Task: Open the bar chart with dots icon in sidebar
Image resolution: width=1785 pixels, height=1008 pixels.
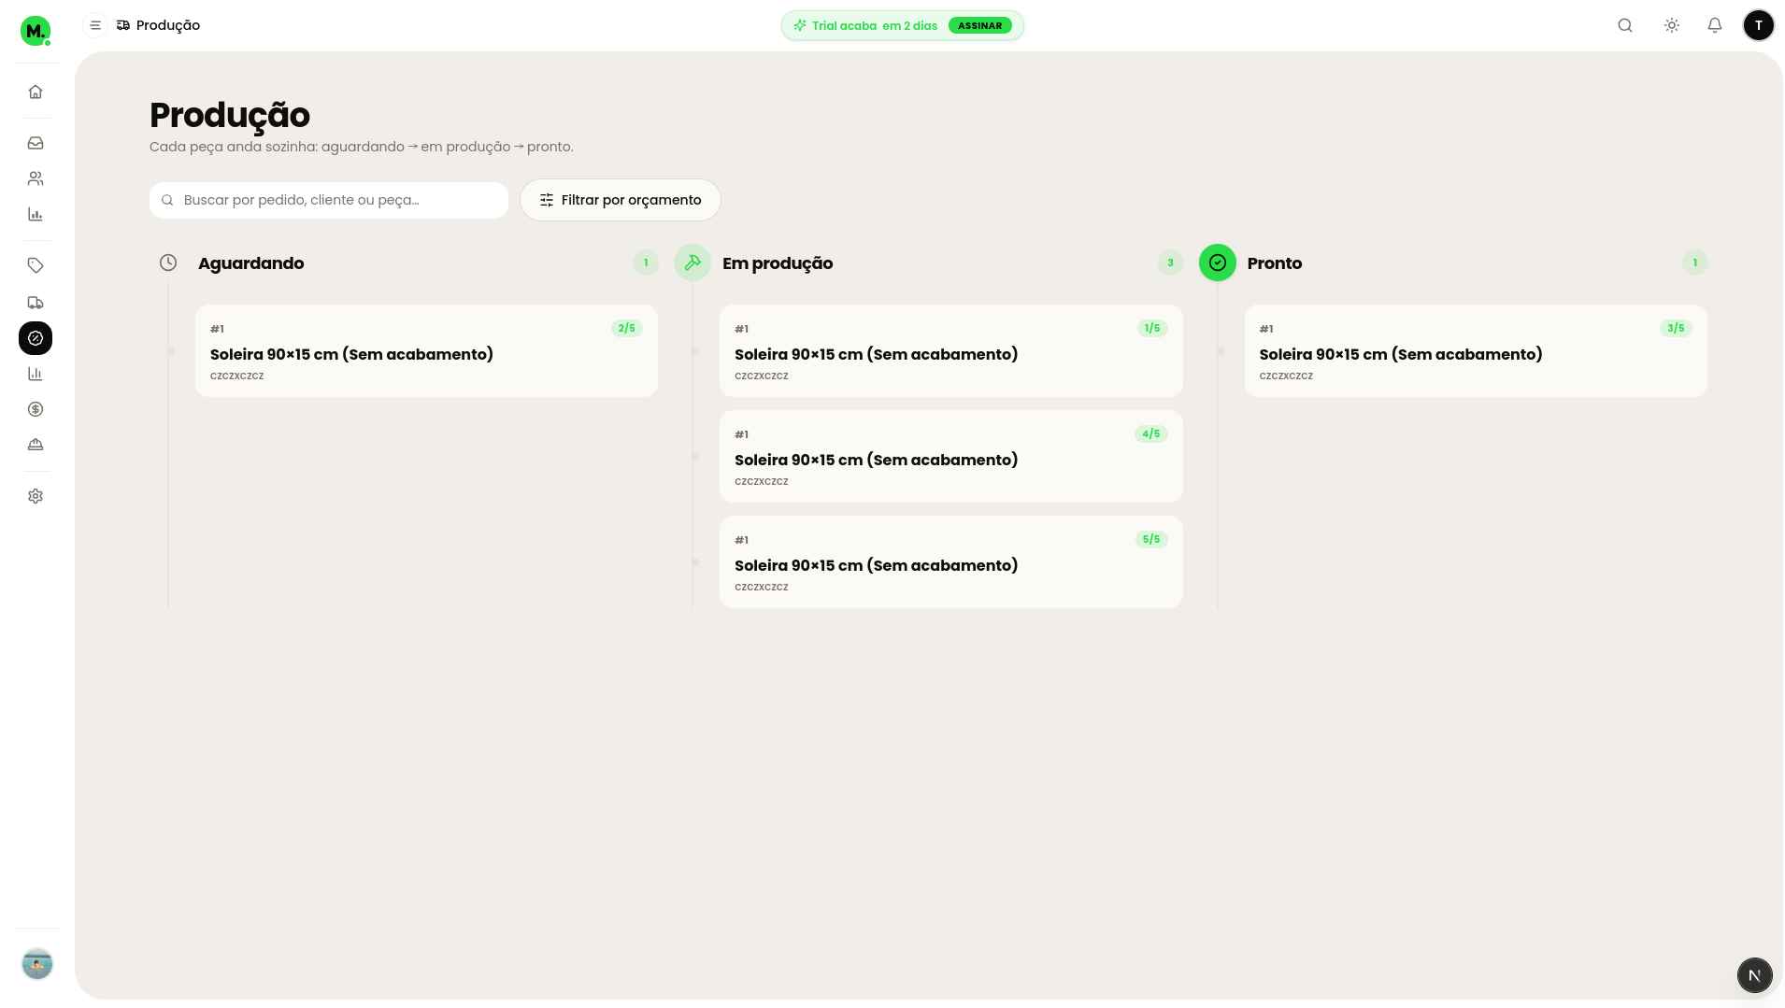Action: point(36,214)
